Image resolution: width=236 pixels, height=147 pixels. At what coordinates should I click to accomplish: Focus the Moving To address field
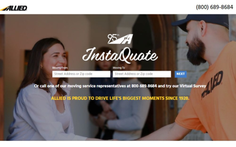(x=142, y=74)
